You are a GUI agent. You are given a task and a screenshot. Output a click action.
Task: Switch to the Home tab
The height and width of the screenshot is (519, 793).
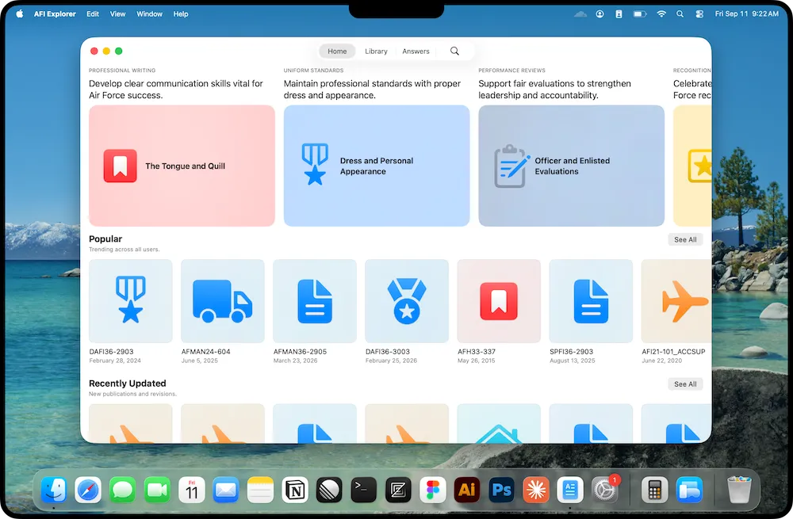(x=337, y=51)
